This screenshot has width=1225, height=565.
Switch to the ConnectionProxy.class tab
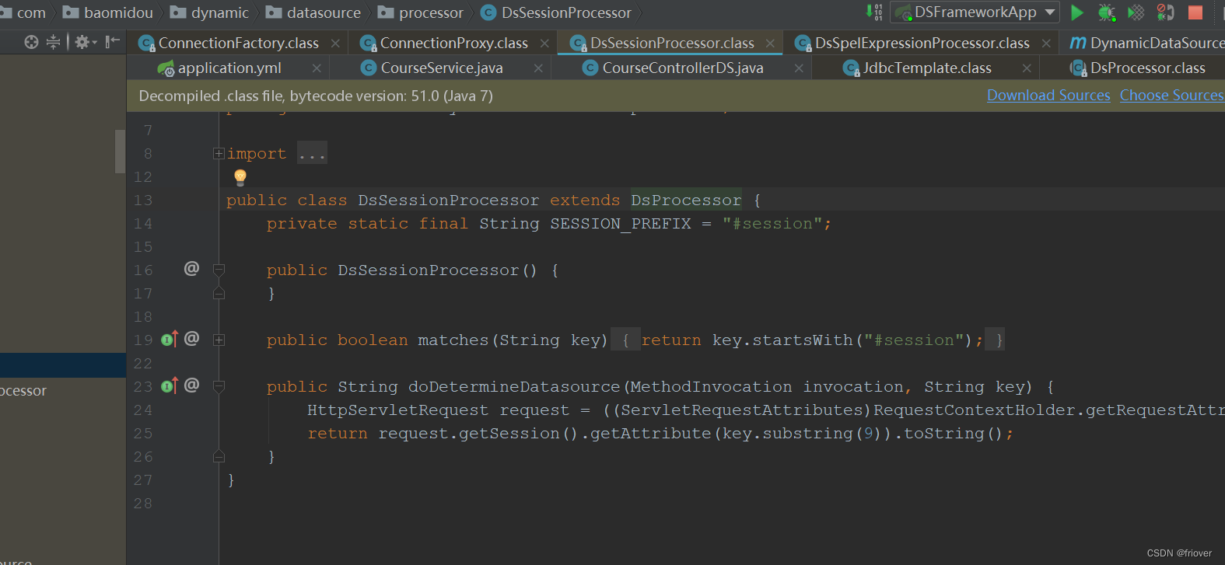coord(453,44)
